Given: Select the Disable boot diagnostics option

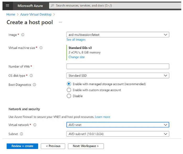Looking at the screenshot, I should (69, 96).
